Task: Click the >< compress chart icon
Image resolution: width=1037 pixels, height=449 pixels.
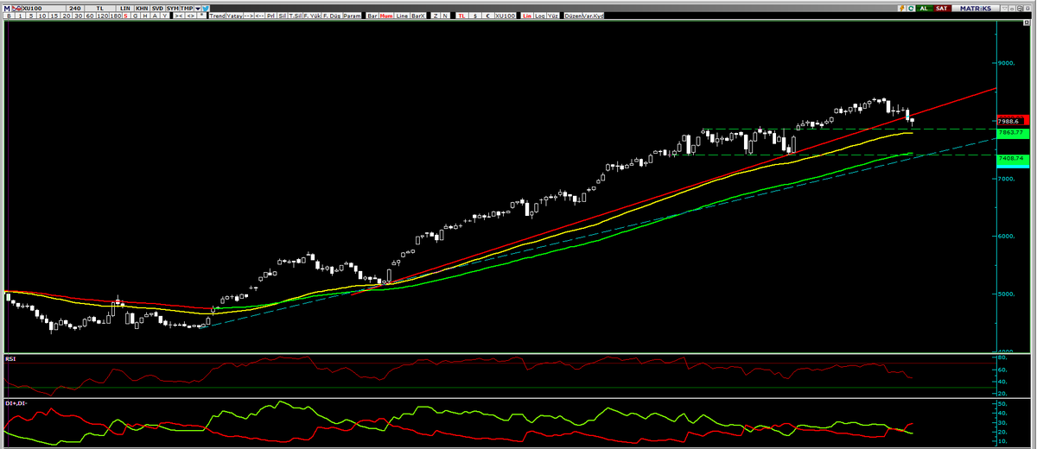Action: (x=178, y=16)
